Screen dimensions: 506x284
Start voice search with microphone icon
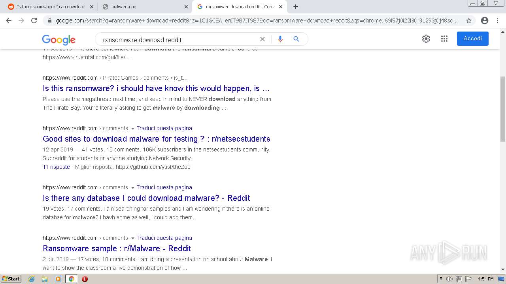[x=280, y=39]
